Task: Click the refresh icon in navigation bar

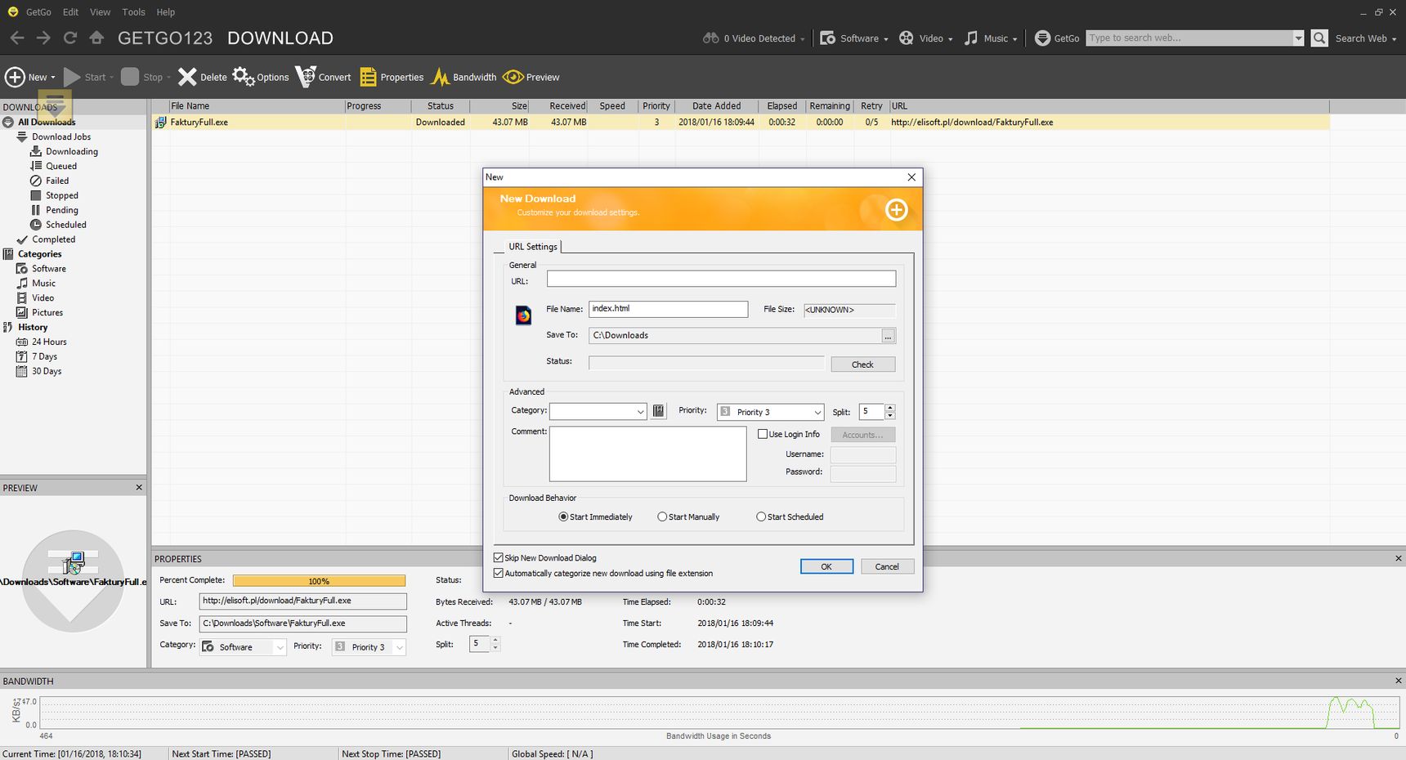Action: 70,38
